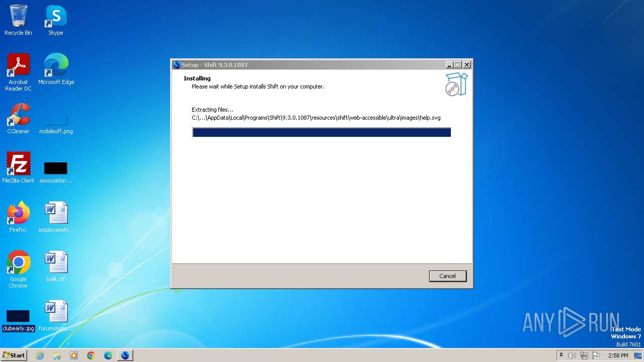Open Windows Media Player taskbar icon

coord(74,355)
